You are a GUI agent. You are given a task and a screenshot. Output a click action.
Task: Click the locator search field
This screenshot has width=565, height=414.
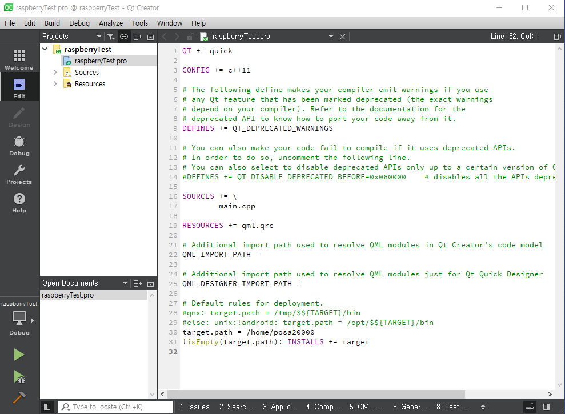click(x=115, y=407)
